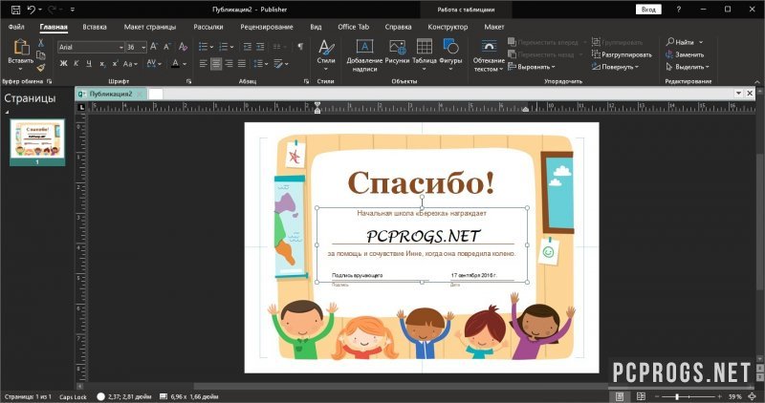Open the Выделить select options

pyautogui.click(x=687, y=67)
